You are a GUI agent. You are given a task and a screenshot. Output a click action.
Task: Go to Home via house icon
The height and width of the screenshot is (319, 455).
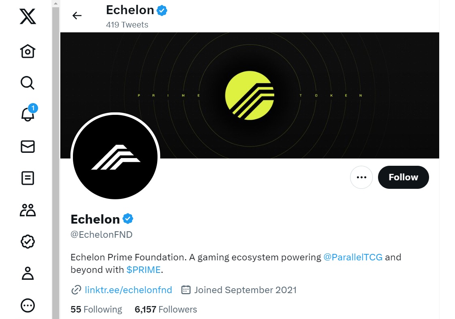(x=28, y=51)
